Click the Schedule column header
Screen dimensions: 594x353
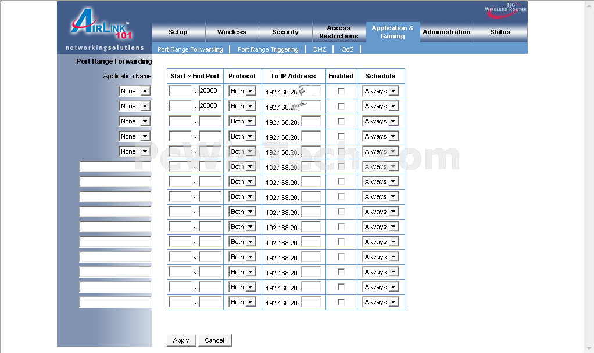[380, 76]
